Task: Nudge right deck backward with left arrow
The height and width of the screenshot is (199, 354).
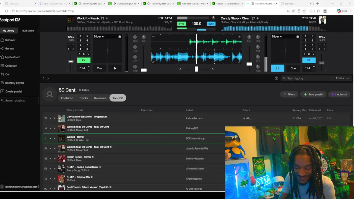Action: click(x=320, y=49)
